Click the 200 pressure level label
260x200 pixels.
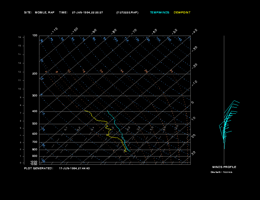35,74
